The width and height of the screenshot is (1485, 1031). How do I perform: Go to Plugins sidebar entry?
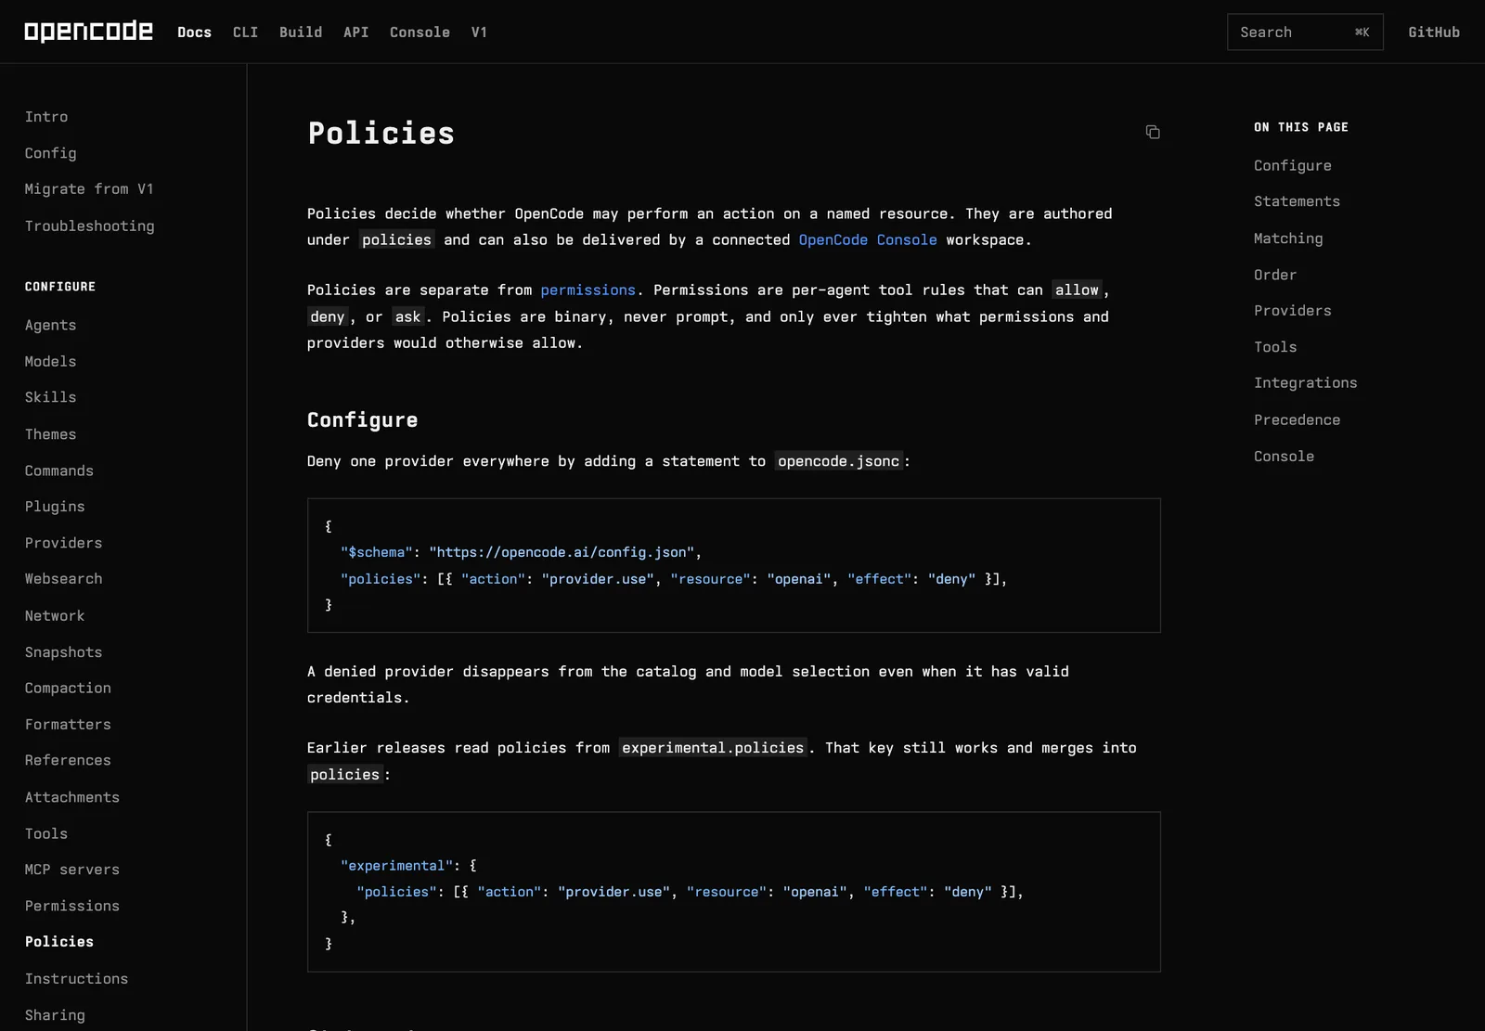pyautogui.click(x=55, y=507)
